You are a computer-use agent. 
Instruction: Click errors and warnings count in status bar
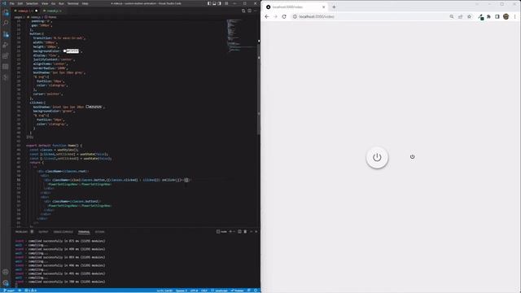[x=31, y=291]
